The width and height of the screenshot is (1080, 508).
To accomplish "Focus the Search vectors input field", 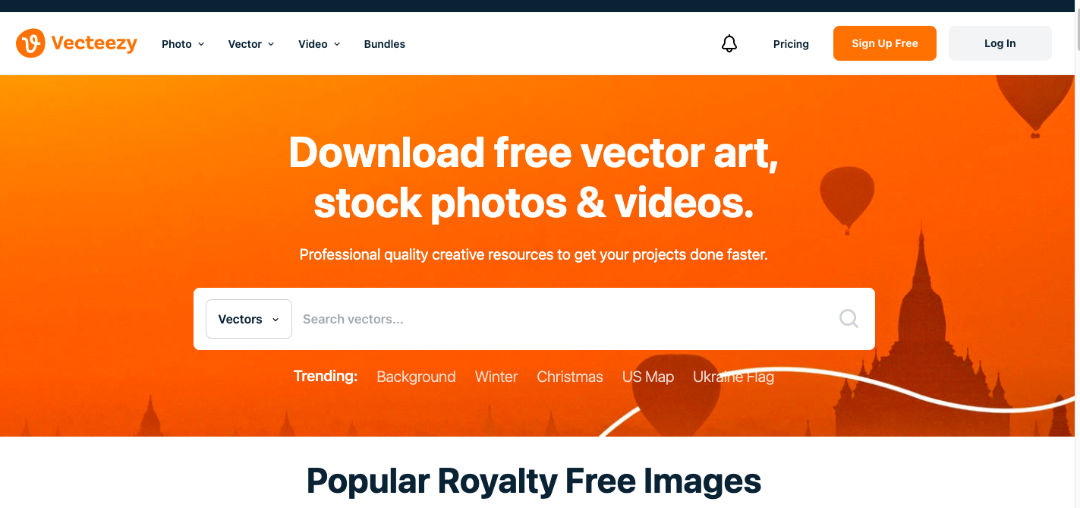I will pyautogui.click(x=565, y=319).
